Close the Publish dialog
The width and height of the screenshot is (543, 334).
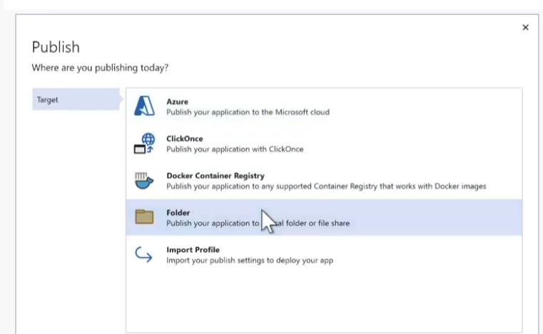526,28
